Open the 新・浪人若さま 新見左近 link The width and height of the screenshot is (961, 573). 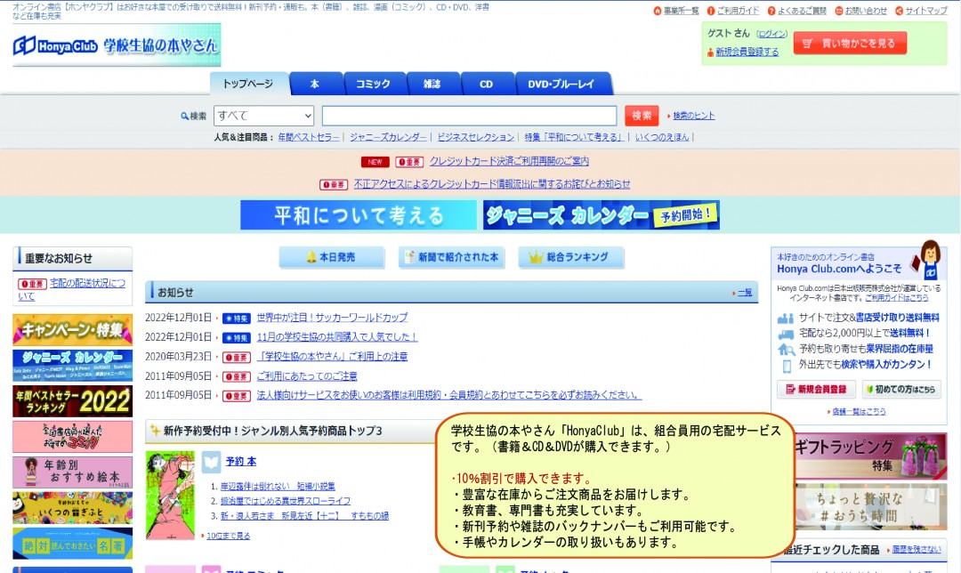pyautogui.click(x=304, y=516)
